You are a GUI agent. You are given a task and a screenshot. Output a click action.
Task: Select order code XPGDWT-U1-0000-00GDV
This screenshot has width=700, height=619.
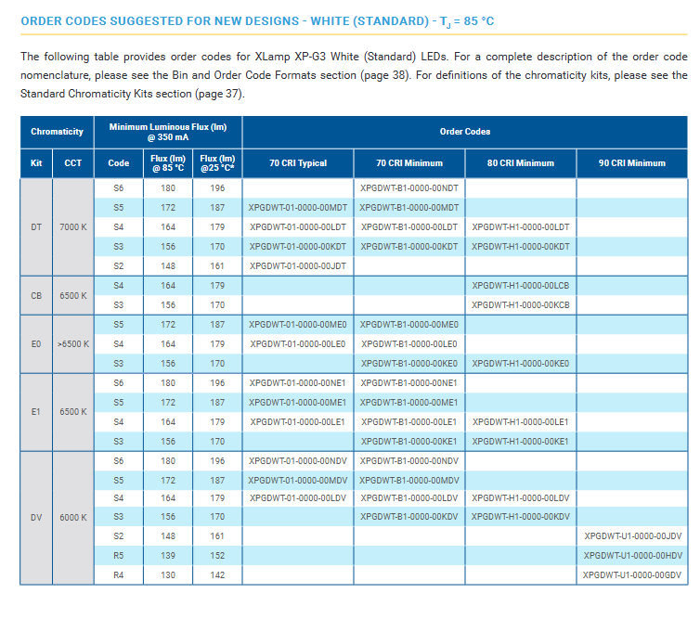632,575
